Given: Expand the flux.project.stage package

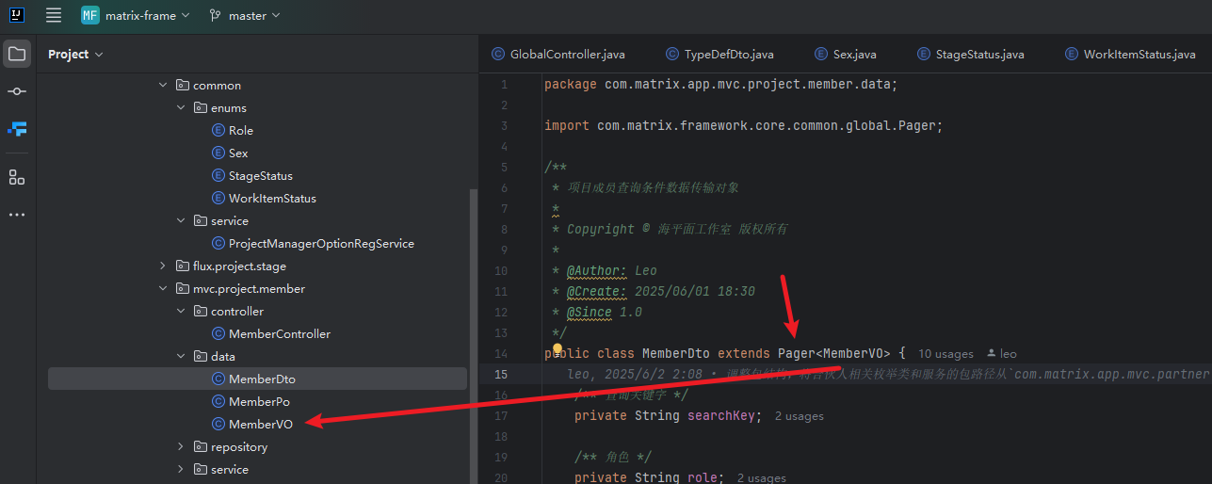Looking at the screenshot, I should point(164,266).
